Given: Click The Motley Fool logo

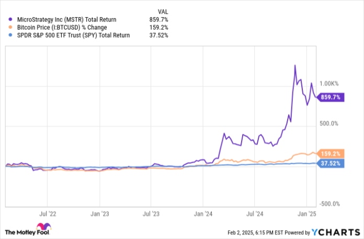Looking at the screenshot, I should (28, 230).
